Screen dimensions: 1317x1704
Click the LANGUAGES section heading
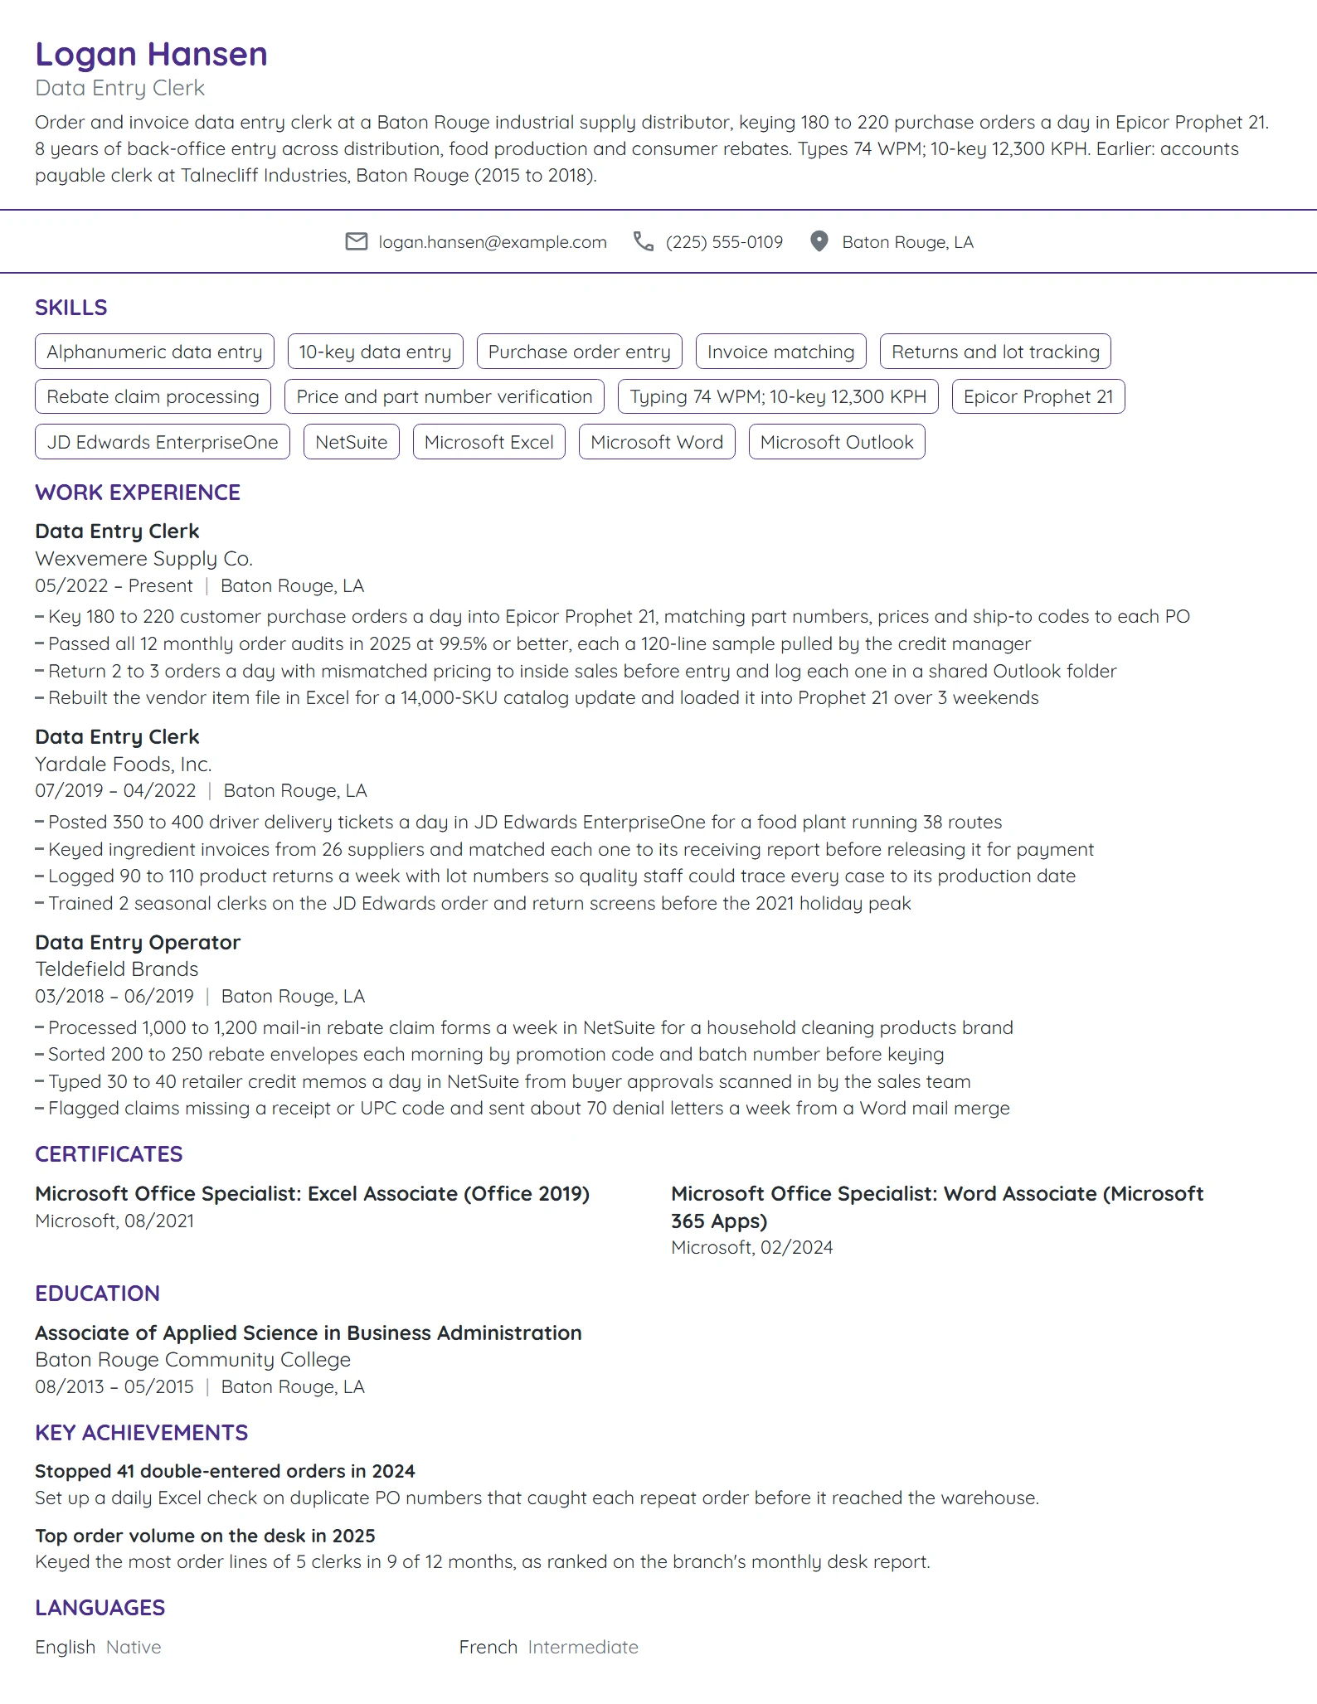point(100,1608)
